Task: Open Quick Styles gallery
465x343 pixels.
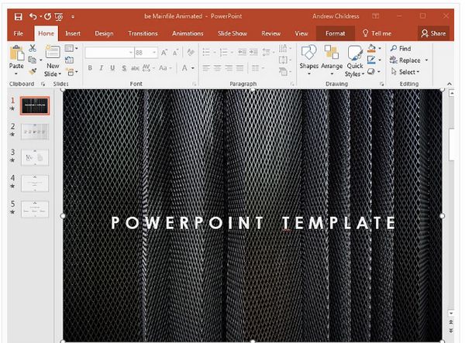Action: [355, 60]
